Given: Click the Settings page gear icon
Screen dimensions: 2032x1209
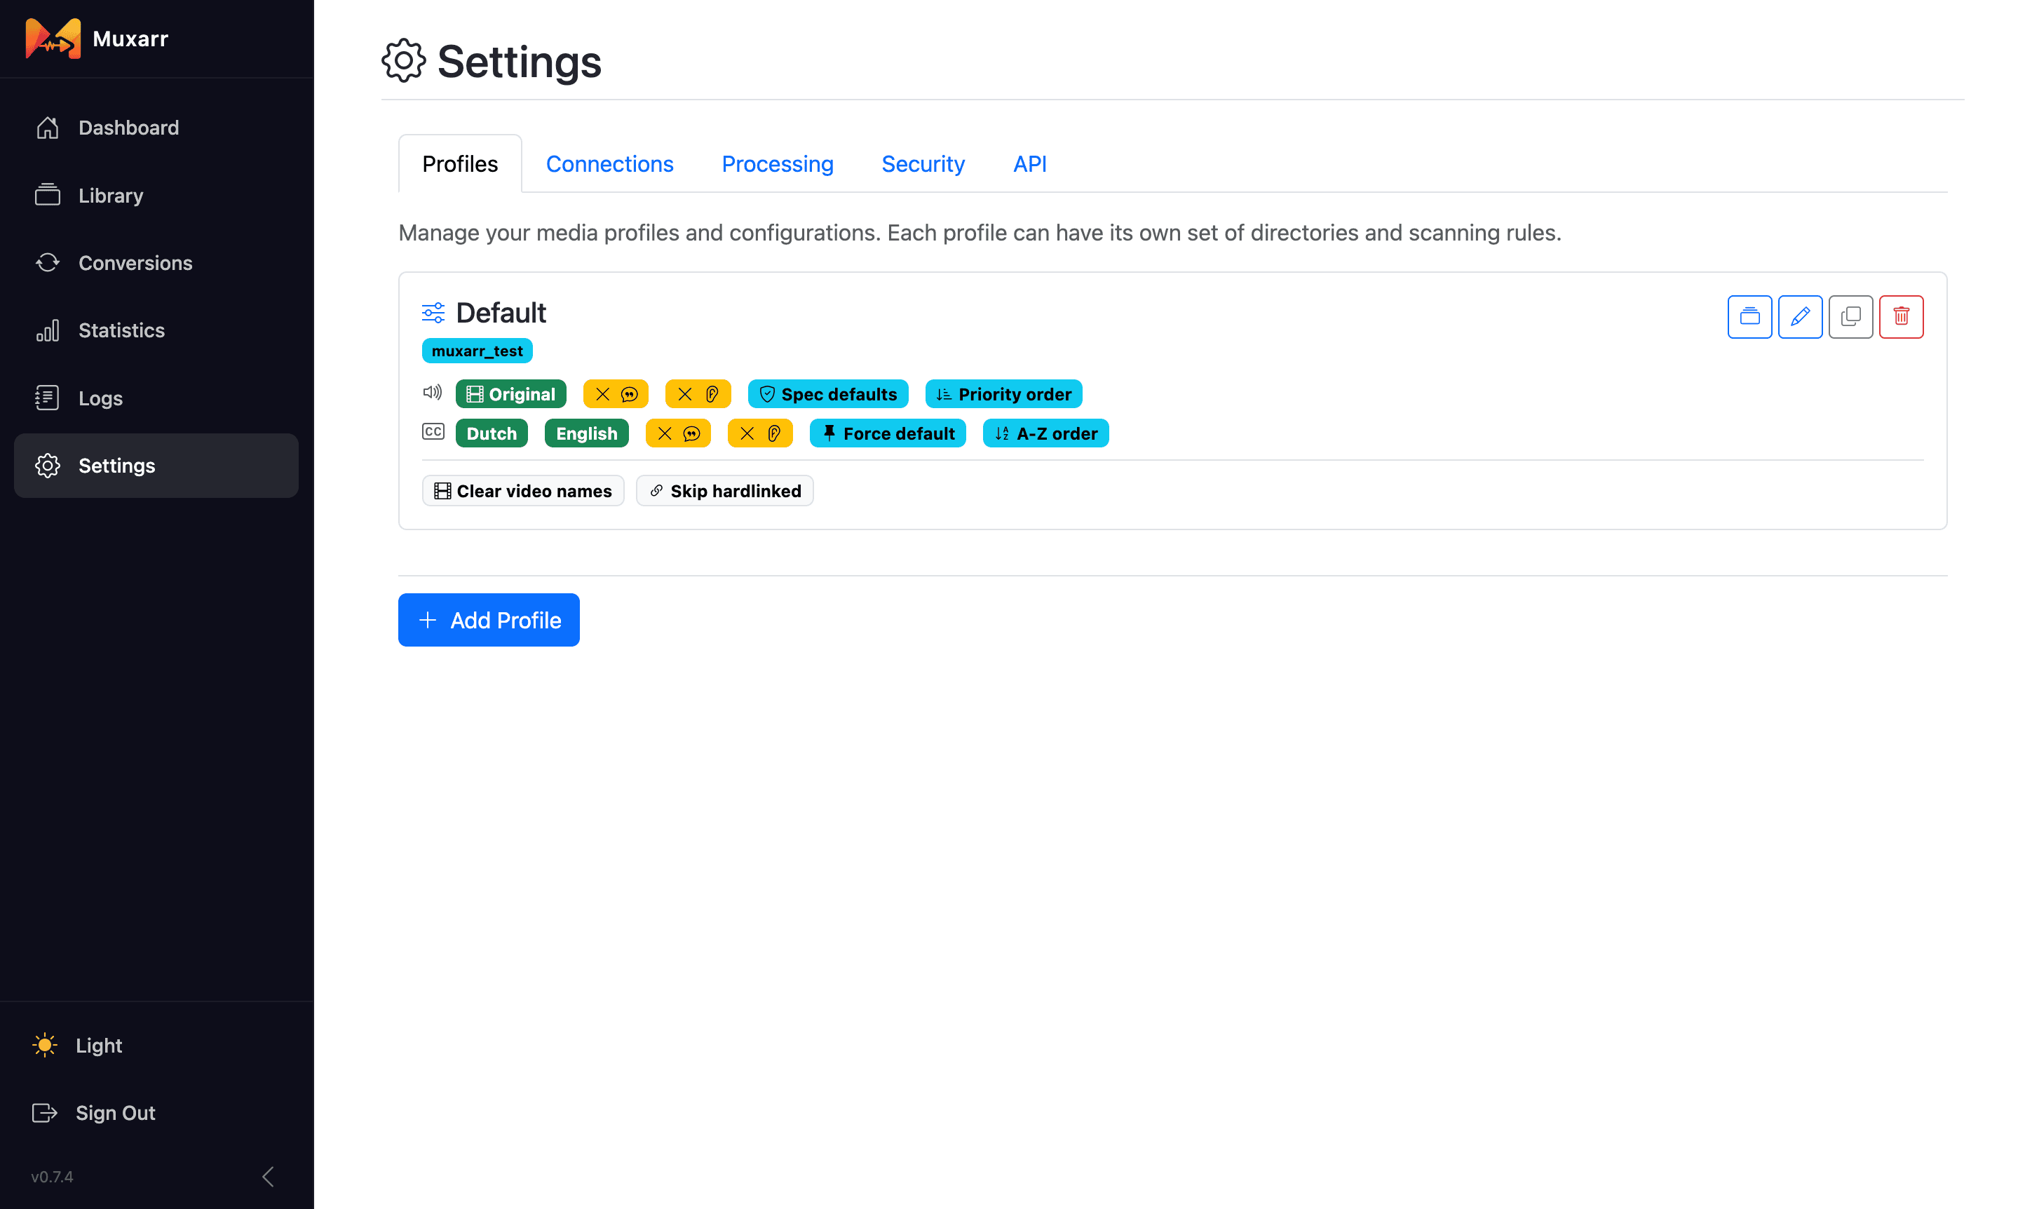Looking at the screenshot, I should coord(404,61).
